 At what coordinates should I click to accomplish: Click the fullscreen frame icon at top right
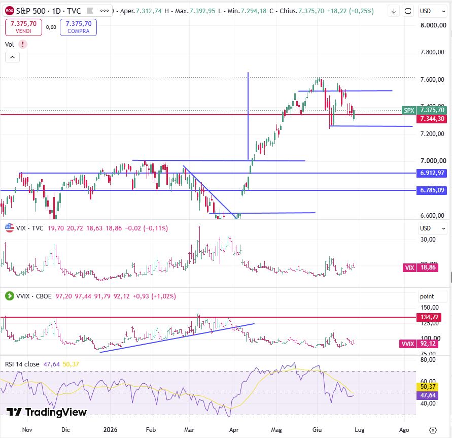click(408, 11)
